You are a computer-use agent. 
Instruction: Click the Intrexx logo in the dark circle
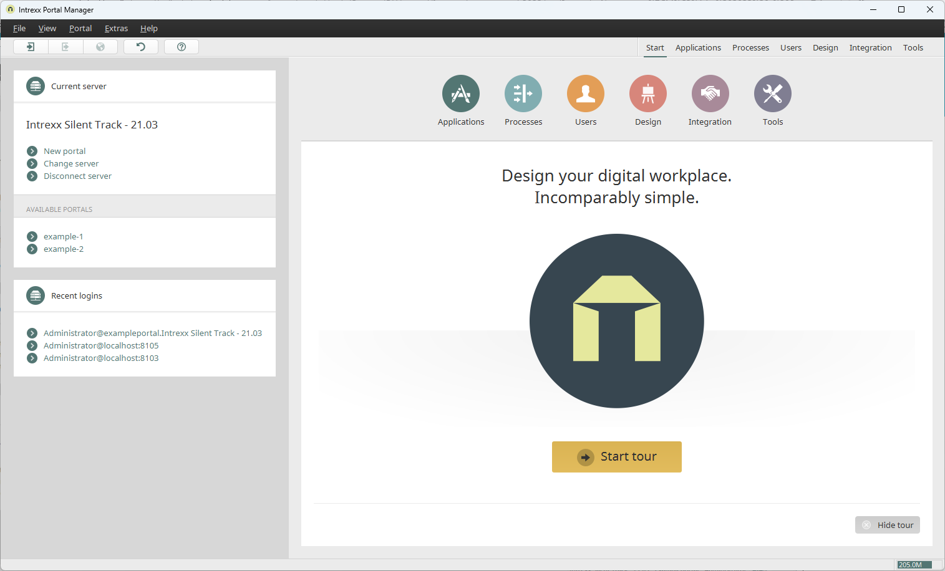tap(617, 321)
